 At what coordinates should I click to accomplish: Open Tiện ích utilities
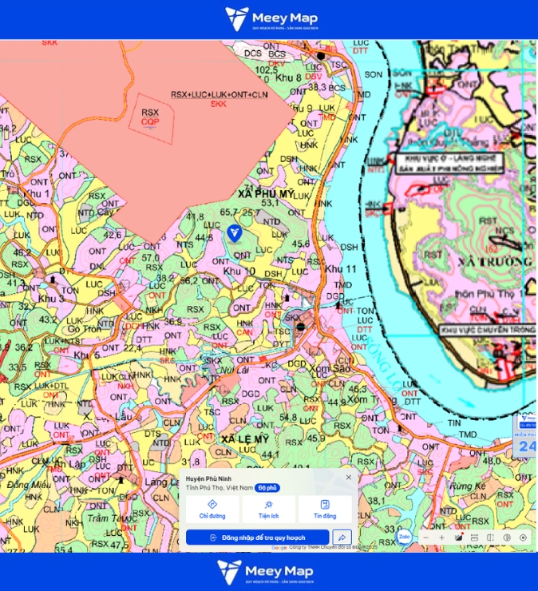(269, 510)
